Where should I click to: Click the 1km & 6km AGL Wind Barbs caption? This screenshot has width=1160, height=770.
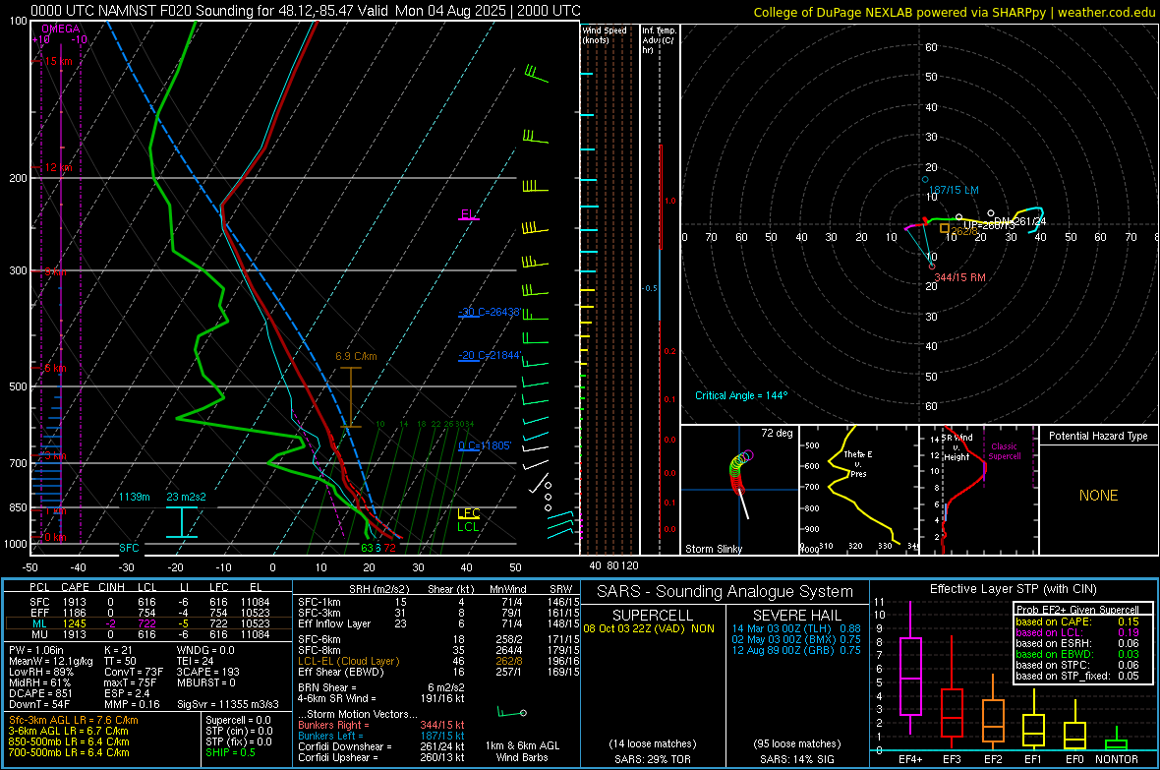(522, 751)
